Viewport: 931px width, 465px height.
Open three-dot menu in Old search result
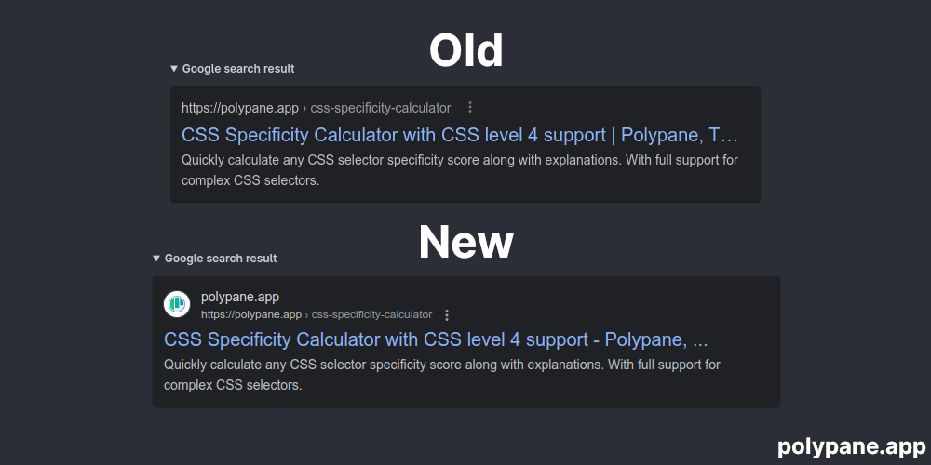click(470, 107)
